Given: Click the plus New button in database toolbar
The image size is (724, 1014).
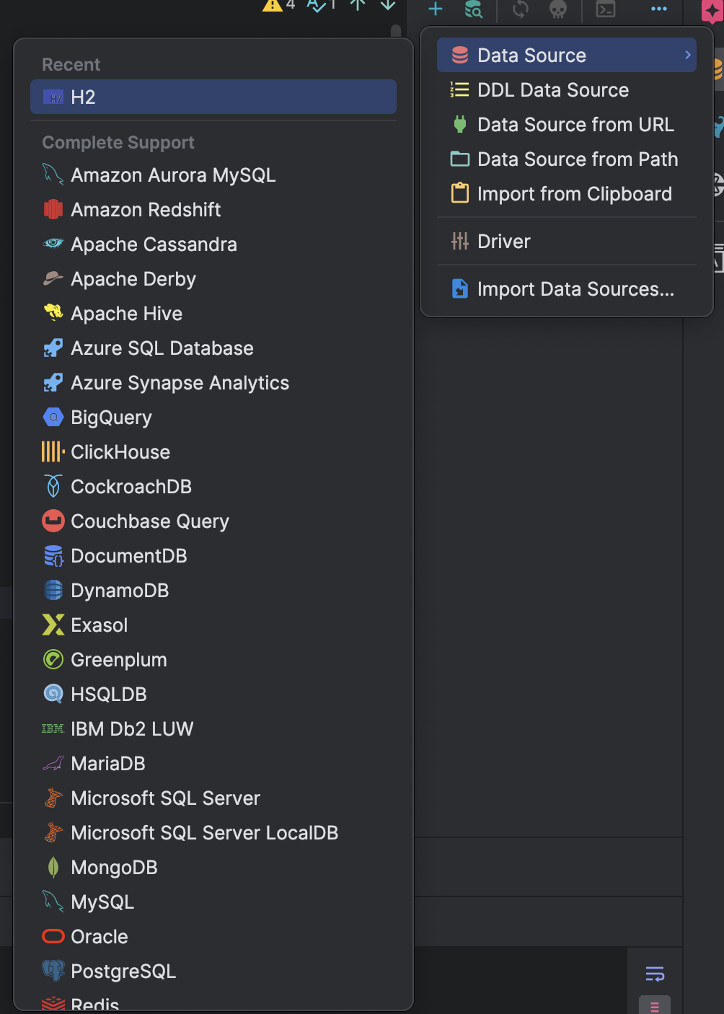Looking at the screenshot, I should [x=436, y=9].
